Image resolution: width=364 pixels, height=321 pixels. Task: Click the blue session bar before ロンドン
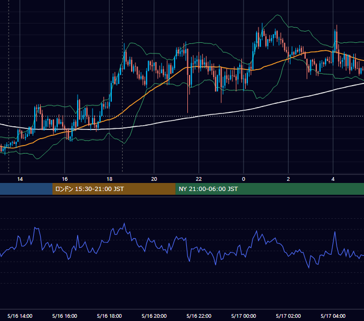26,189
